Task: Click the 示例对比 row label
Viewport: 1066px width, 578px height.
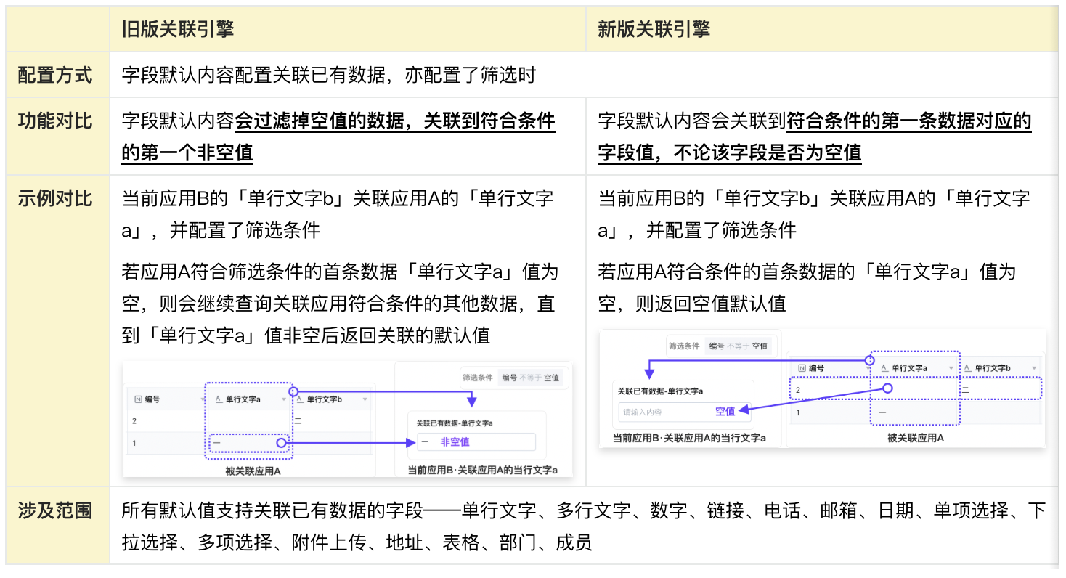Action: [55, 198]
